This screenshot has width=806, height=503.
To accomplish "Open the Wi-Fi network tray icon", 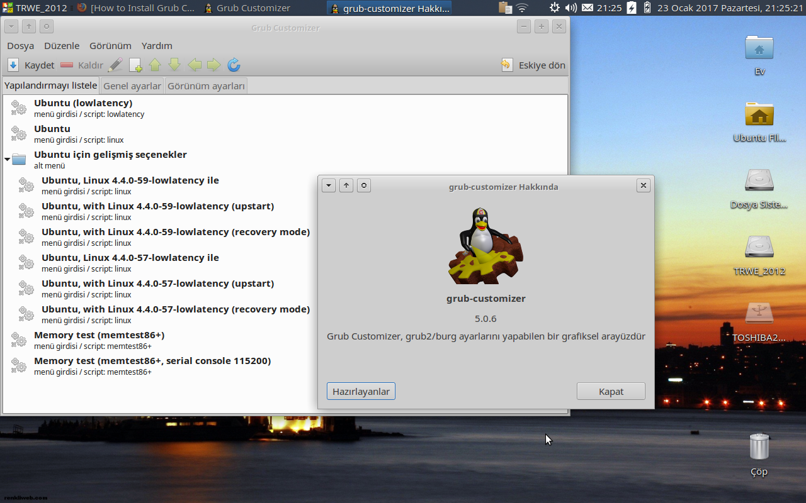I will pos(522,8).
